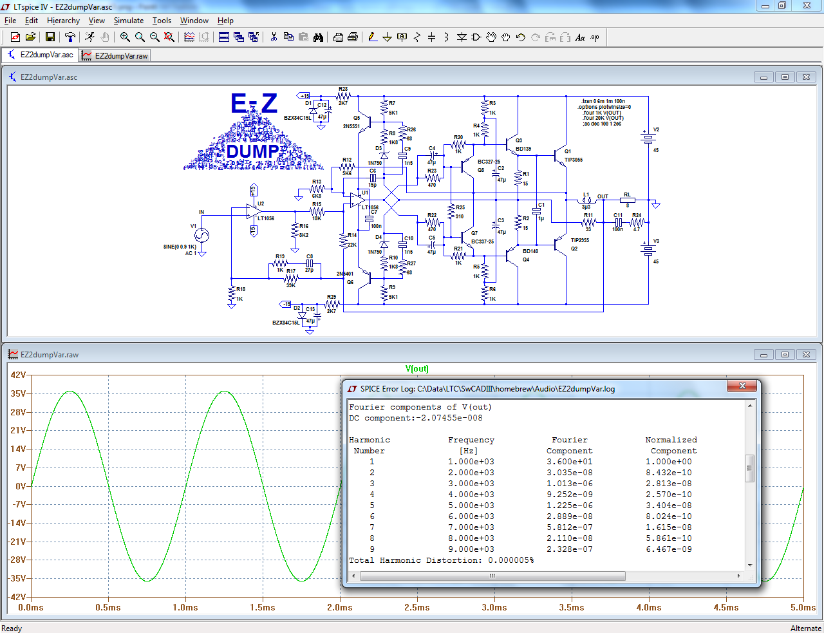Tile the windows using the tile icon
The width and height of the screenshot is (824, 633).
point(224,37)
